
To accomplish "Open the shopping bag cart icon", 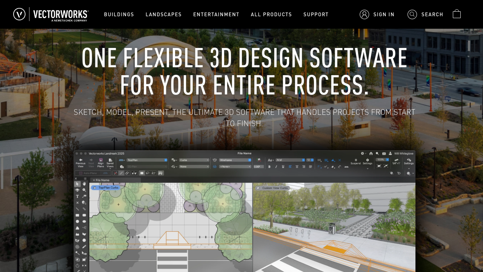I will 457,14.
